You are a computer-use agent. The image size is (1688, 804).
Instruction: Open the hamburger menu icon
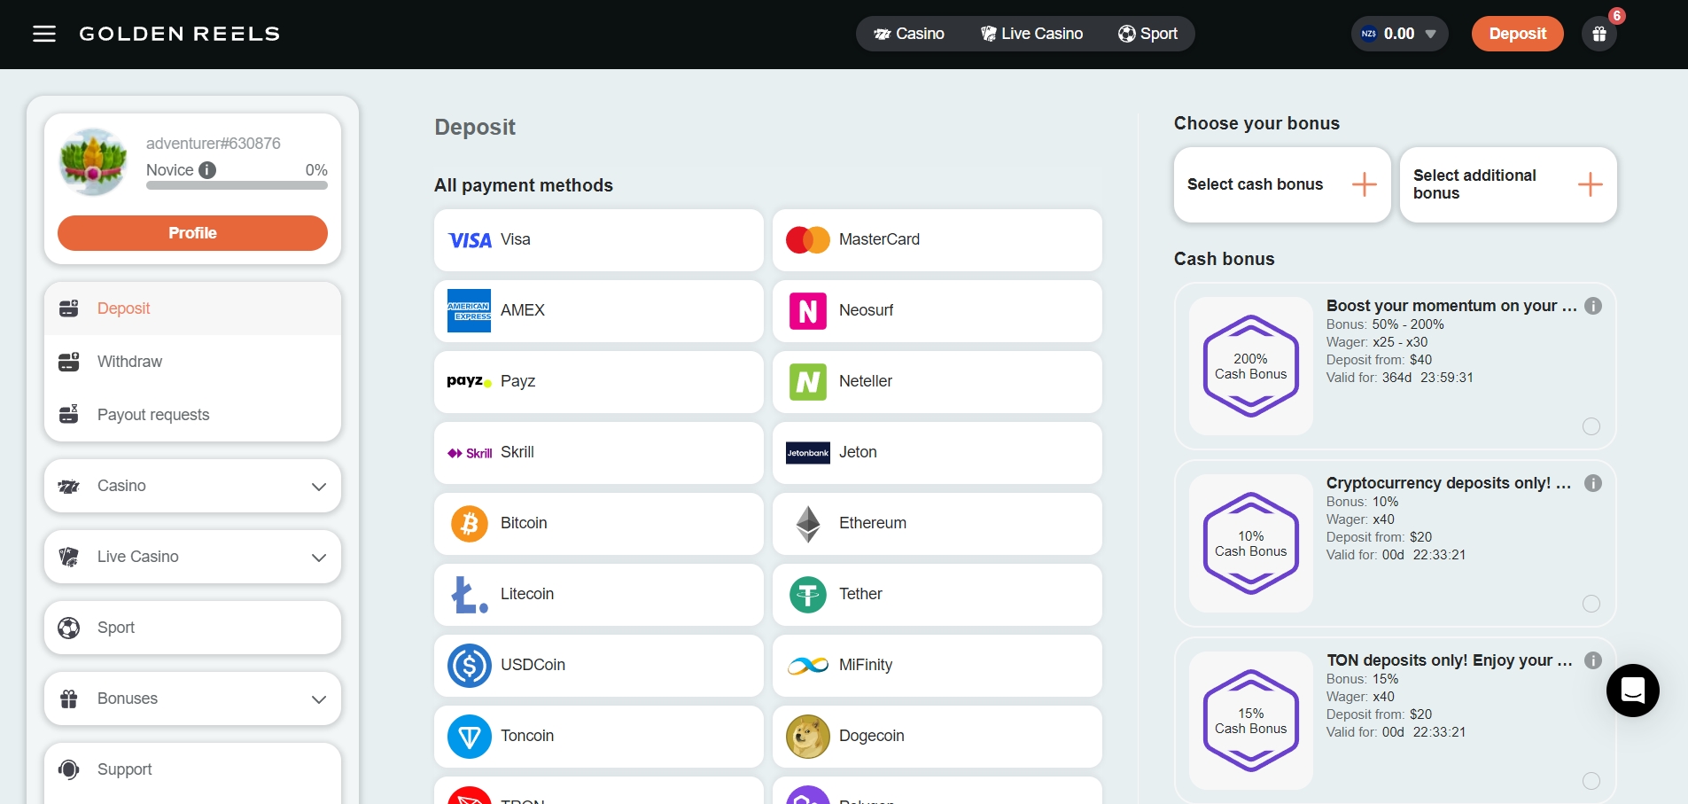[43, 34]
